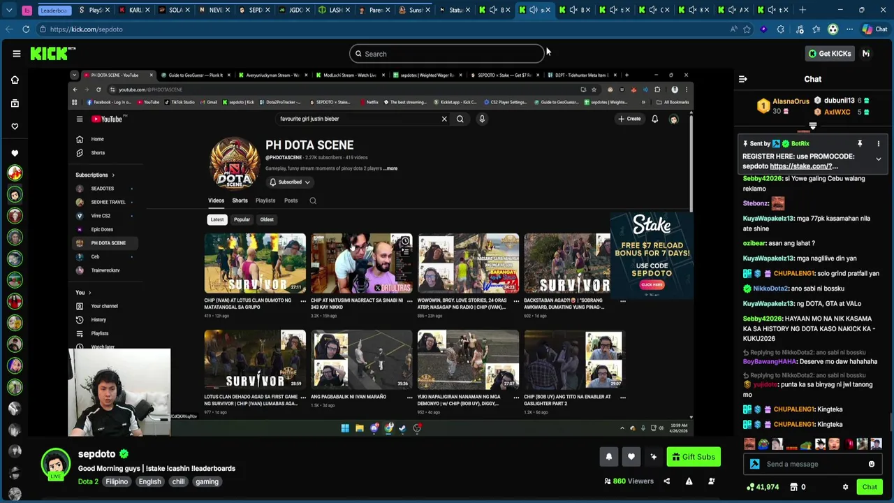Select the Videos channel tab

click(216, 201)
